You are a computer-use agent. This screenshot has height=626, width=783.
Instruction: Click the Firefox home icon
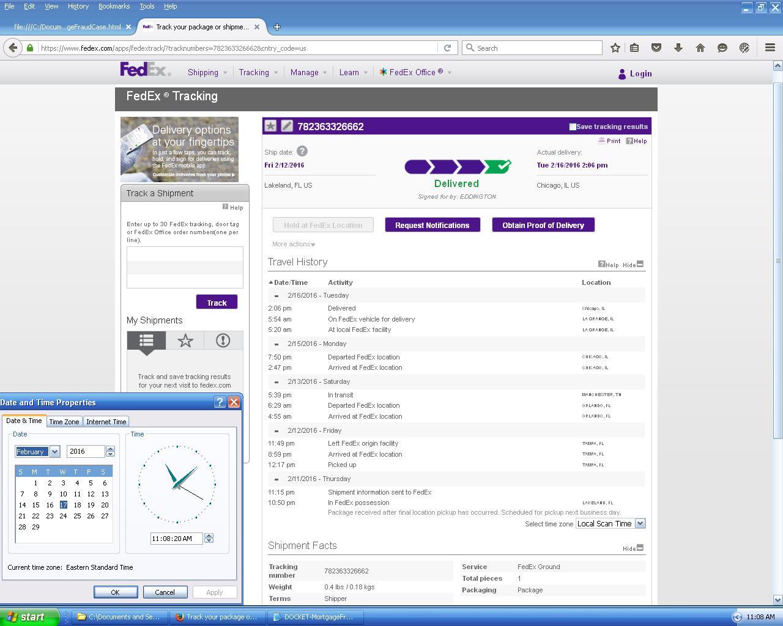(700, 48)
